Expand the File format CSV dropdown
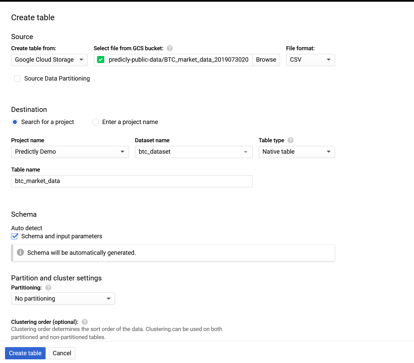This screenshot has height=363, width=414. click(310, 60)
